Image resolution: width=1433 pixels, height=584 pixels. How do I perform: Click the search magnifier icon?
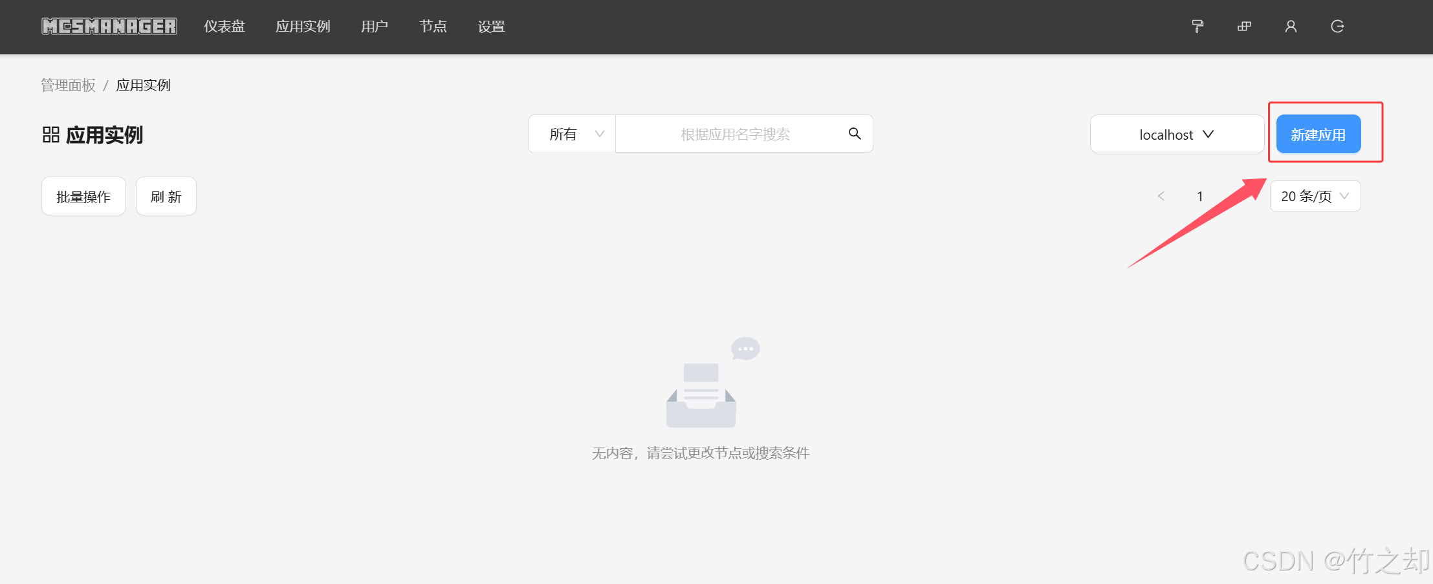(x=855, y=134)
